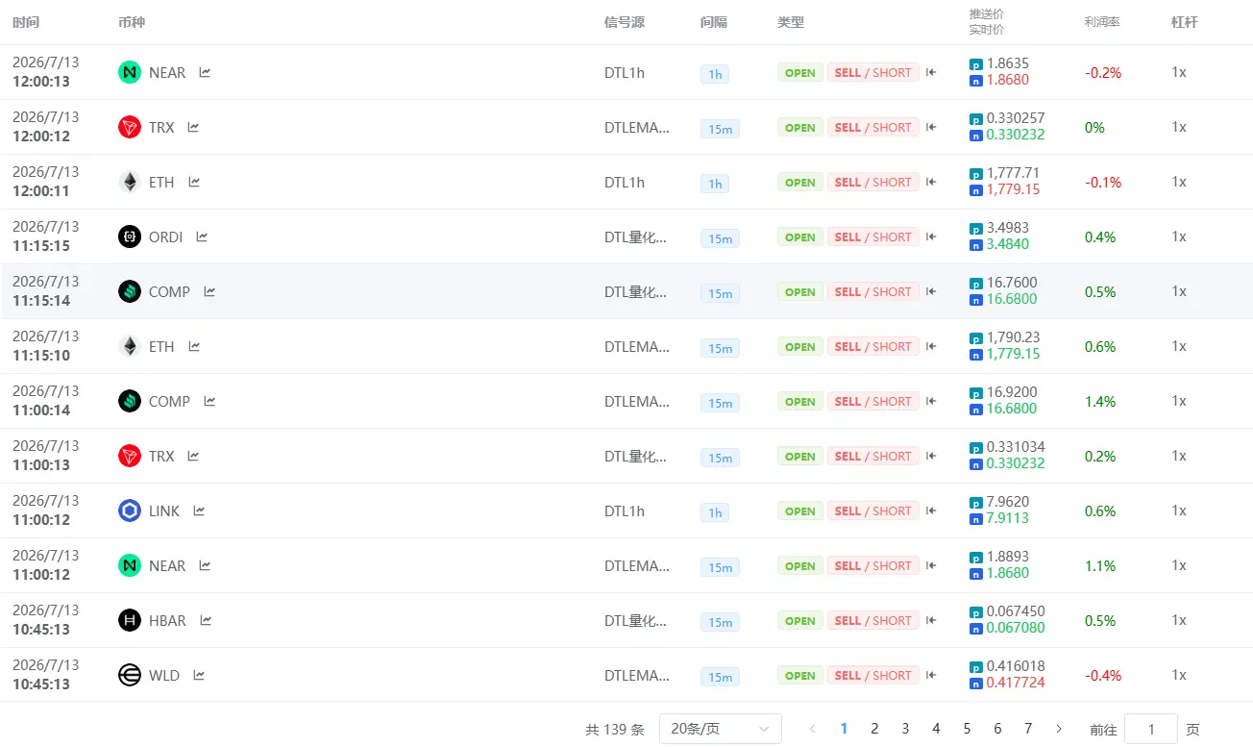
Task: Open the chart icon beside COMP at 11:15:14
Action: point(209,291)
